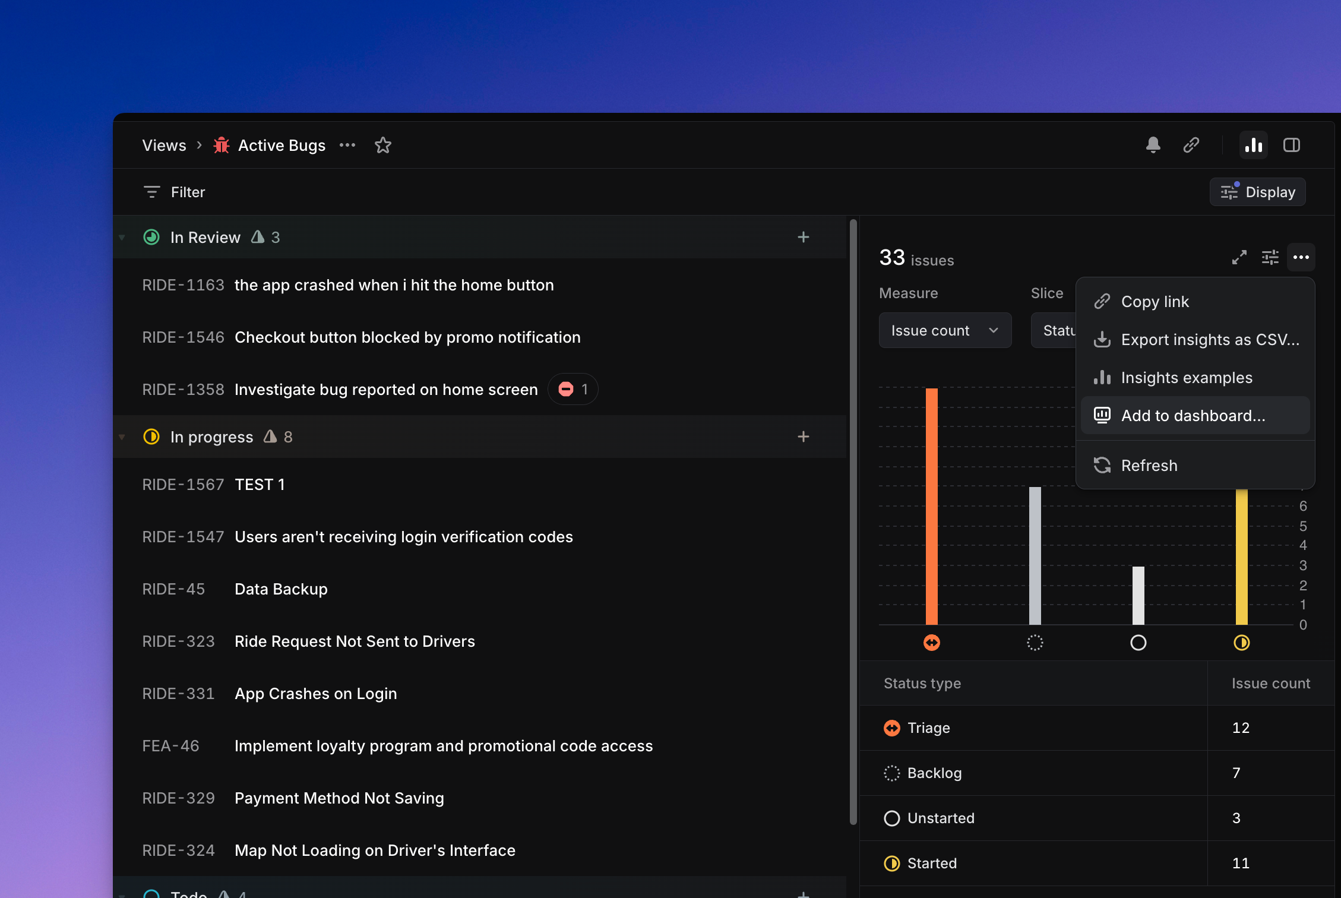Open issue RIDE-1547 login verification codes
The width and height of the screenshot is (1341, 898).
point(403,536)
